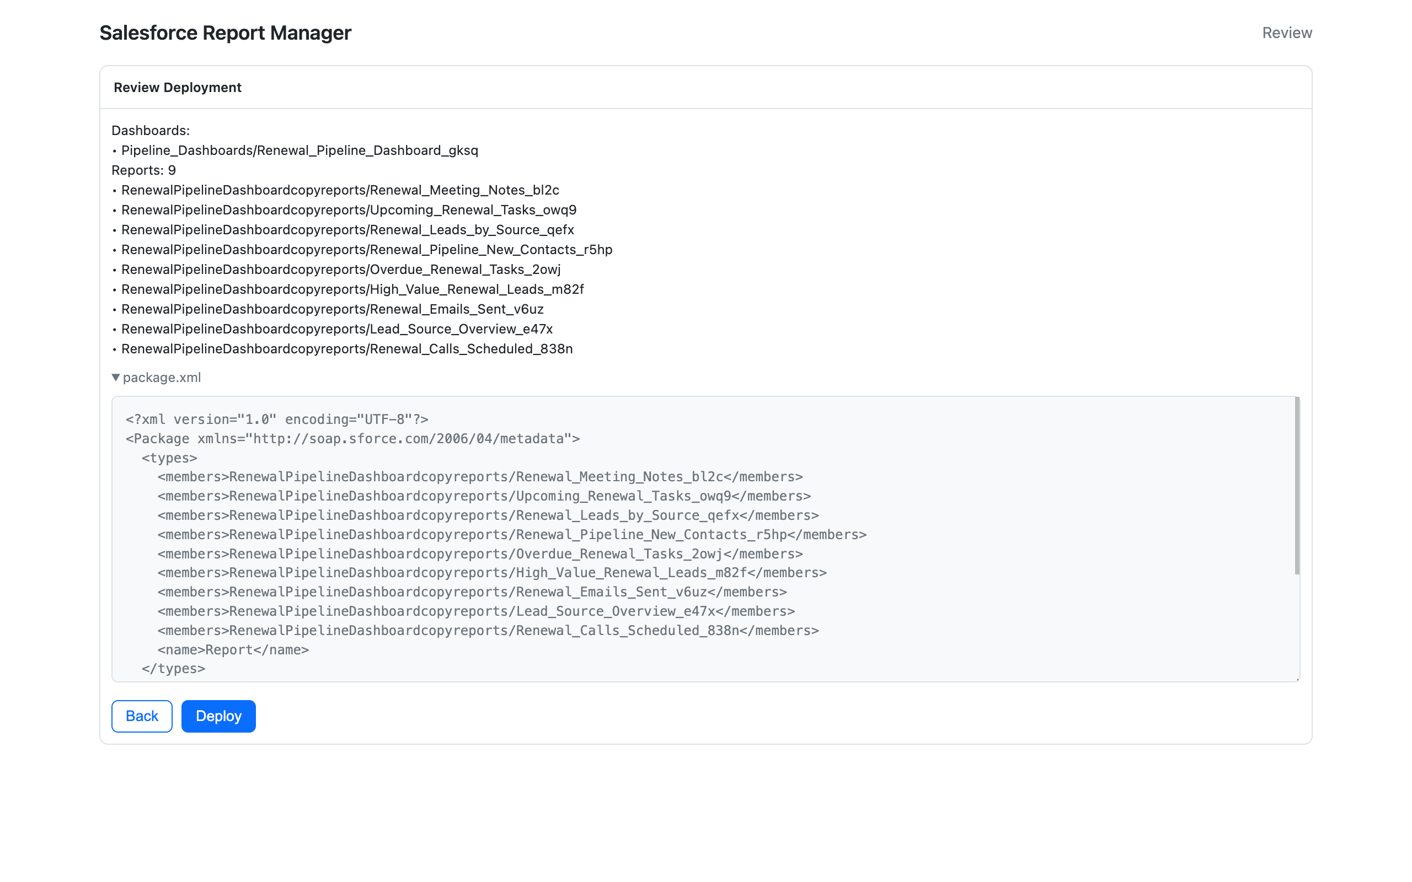Click XML members line for Upcoming_Renewal_Tasks_owq9
This screenshot has height=882, width=1412.
[x=484, y=496]
